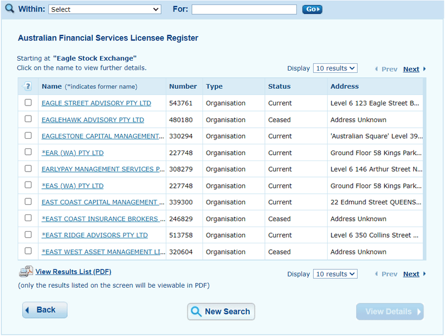This screenshot has width=445, height=336.
Task: Select checkbox for EAST COAST CAPITAL MANAGEMENT
Action: tap(28, 202)
